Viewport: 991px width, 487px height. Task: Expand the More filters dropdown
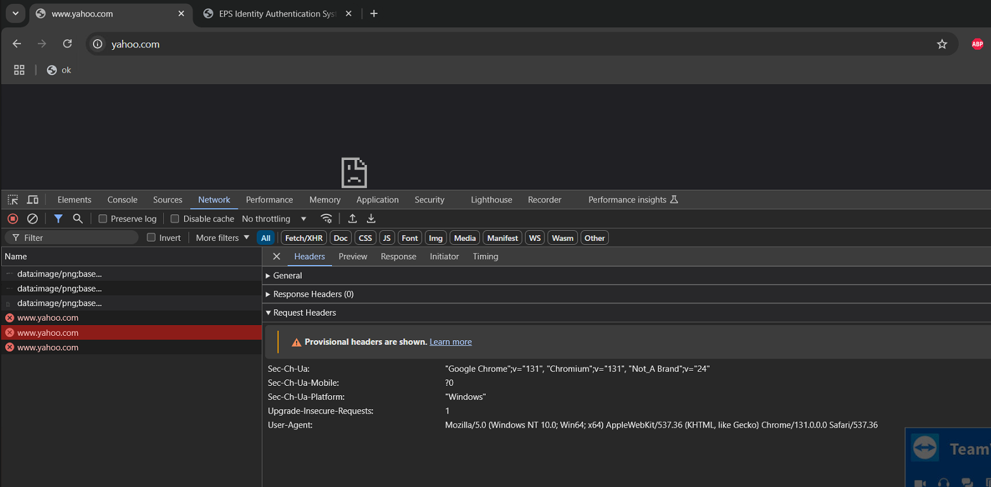[x=223, y=238]
